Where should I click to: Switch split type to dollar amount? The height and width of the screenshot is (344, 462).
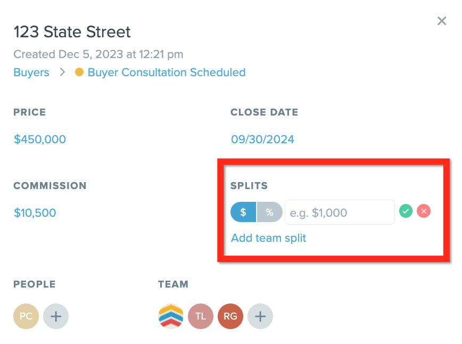(x=243, y=212)
